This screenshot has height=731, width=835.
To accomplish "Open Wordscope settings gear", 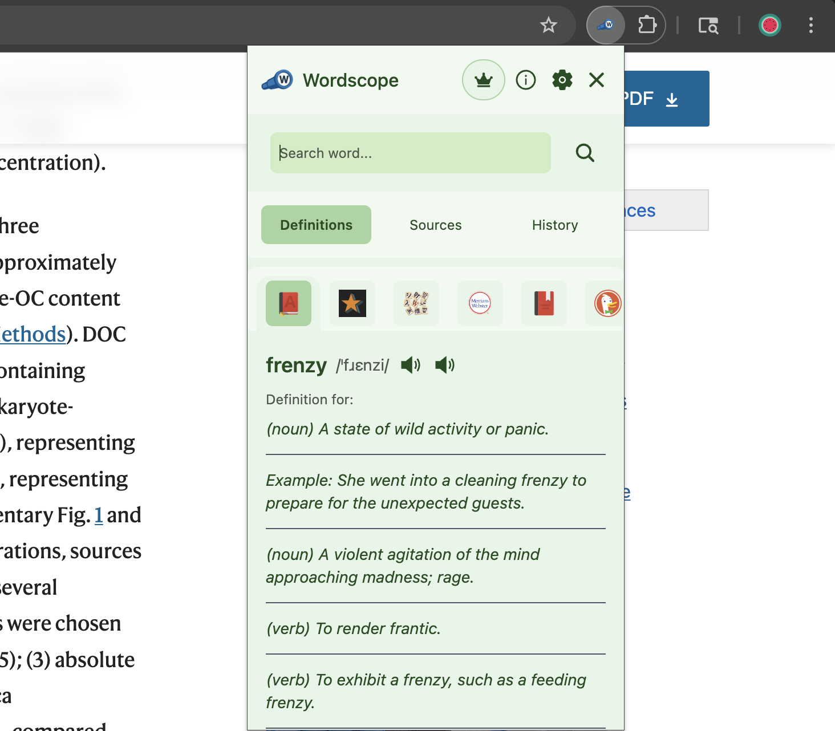I will pyautogui.click(x=562, y=80).
